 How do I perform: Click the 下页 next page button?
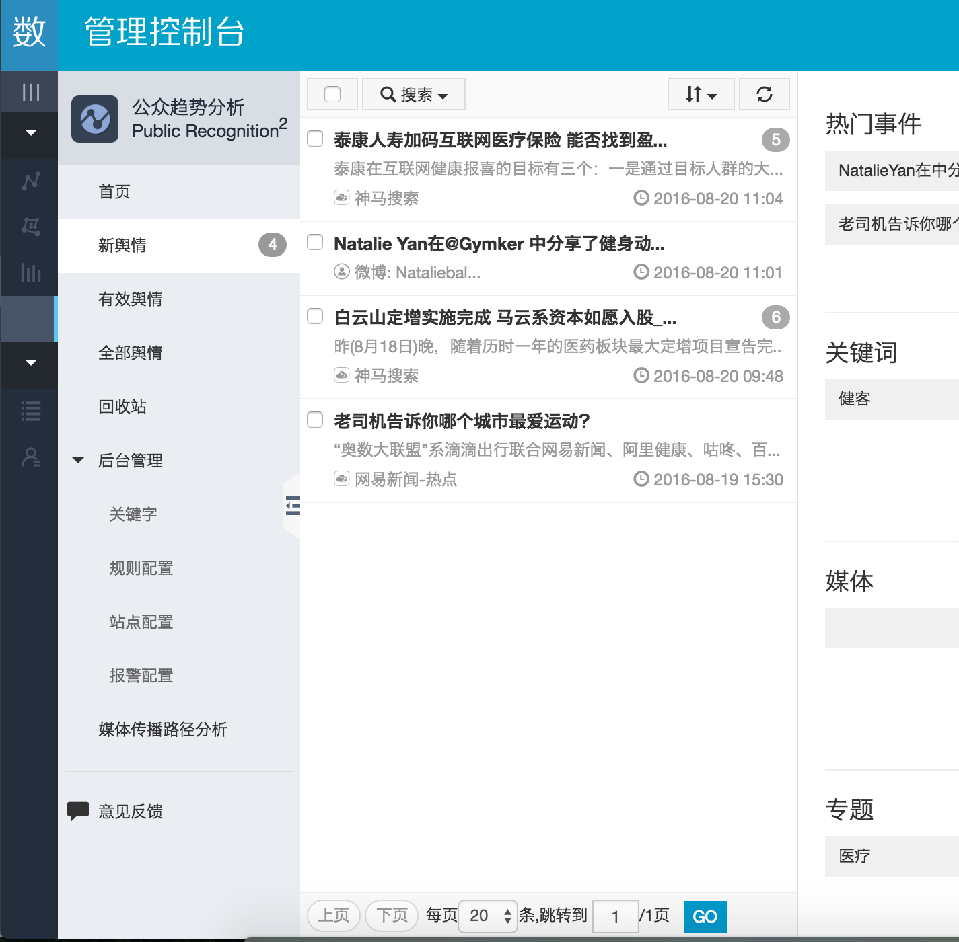(x=392, y=916)
